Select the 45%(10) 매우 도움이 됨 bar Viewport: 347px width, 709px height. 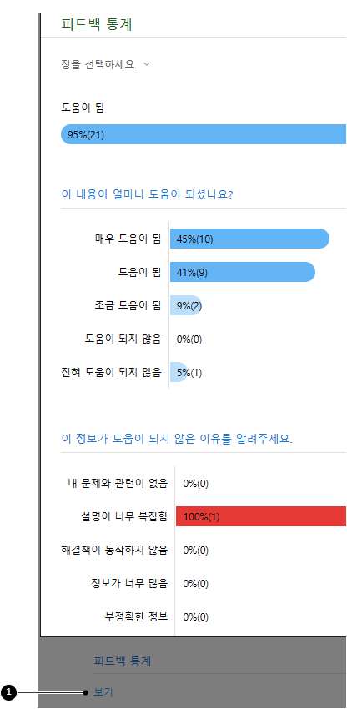pos(249,239)
